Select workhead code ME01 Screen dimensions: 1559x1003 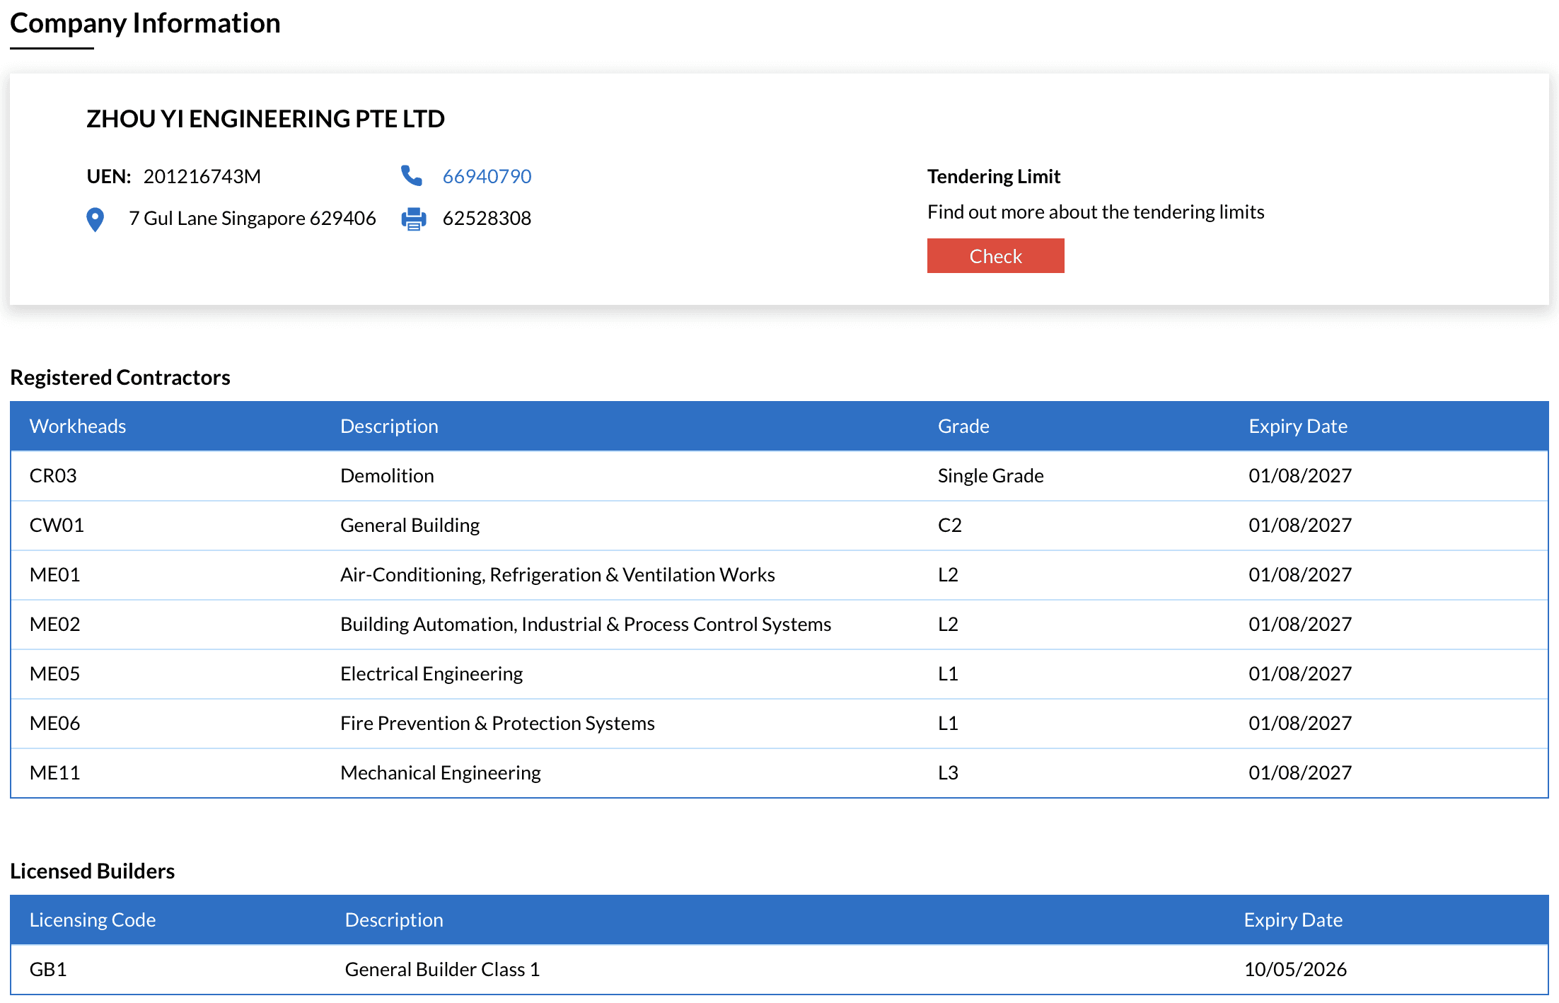point(54,574)
